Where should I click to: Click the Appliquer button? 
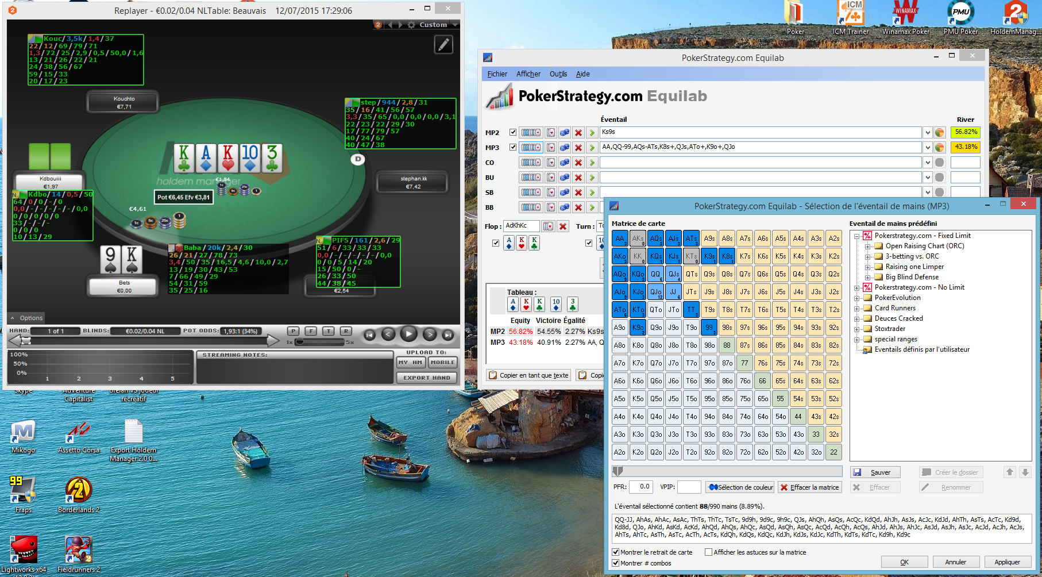pos(1007,562)
